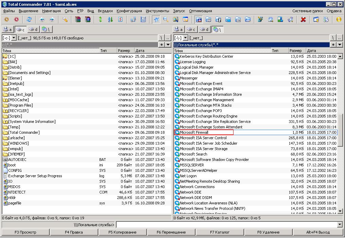Click in the command line input field
Viewport: 345px width, 238px height.
click(227, 225)
